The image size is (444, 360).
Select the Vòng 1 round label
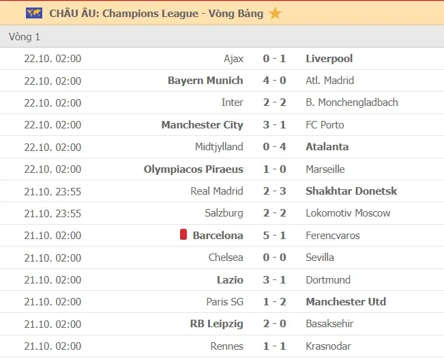pyautogui.click(x=25, y=37)
